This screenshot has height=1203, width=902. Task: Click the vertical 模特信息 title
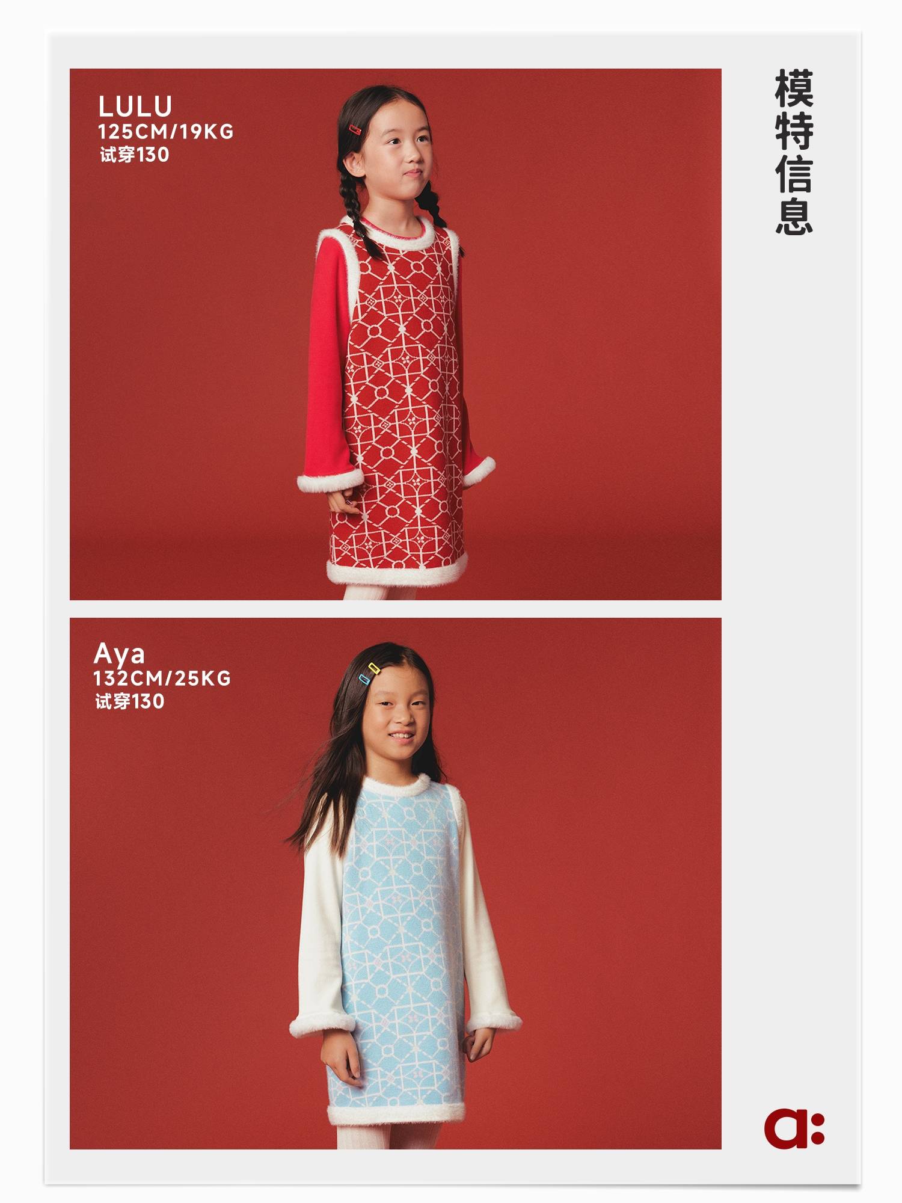794,152
